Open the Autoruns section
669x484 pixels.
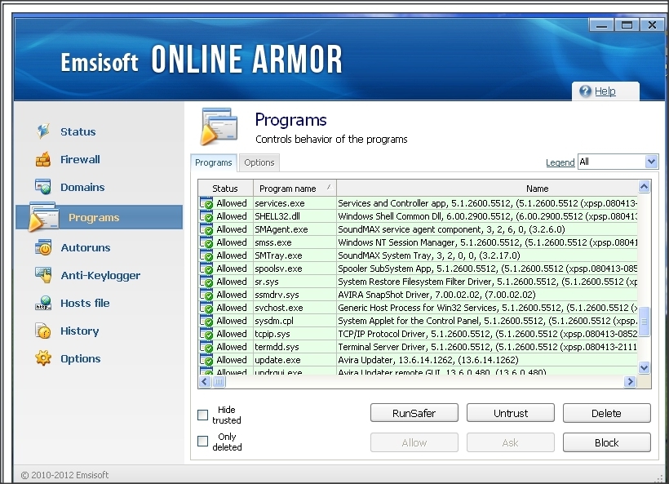pyautogui.click(x=86, y=247)
